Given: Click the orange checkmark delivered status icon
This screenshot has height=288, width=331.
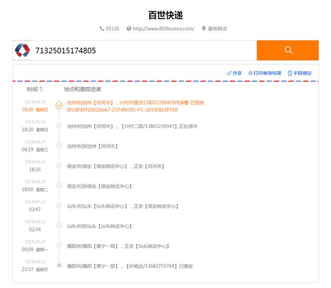Looking at the screenshot, I should pyautogui.click(x=59, y=105).
